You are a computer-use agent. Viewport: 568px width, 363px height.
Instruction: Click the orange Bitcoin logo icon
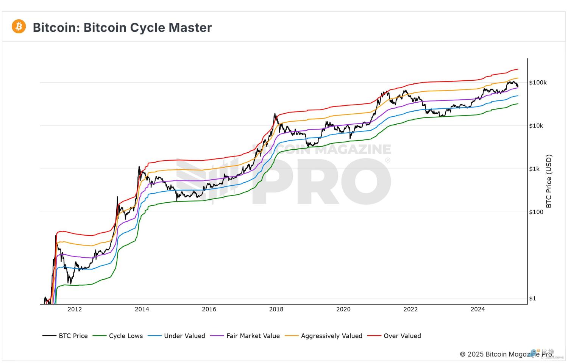pos(19,27)
